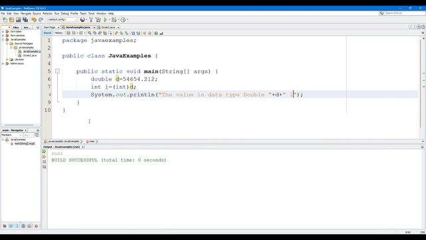Click the Redo toolbar icon
426x240 pixels.
click(x=41, y=19)
